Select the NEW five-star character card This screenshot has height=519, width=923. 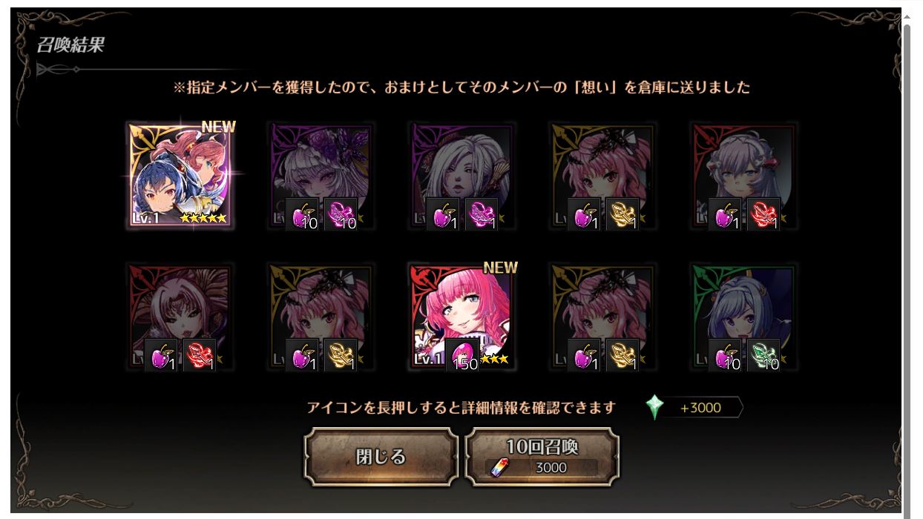point(180,174)
